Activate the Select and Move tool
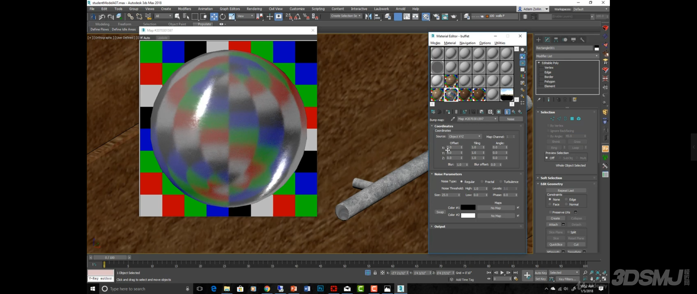 click(214, 17)
